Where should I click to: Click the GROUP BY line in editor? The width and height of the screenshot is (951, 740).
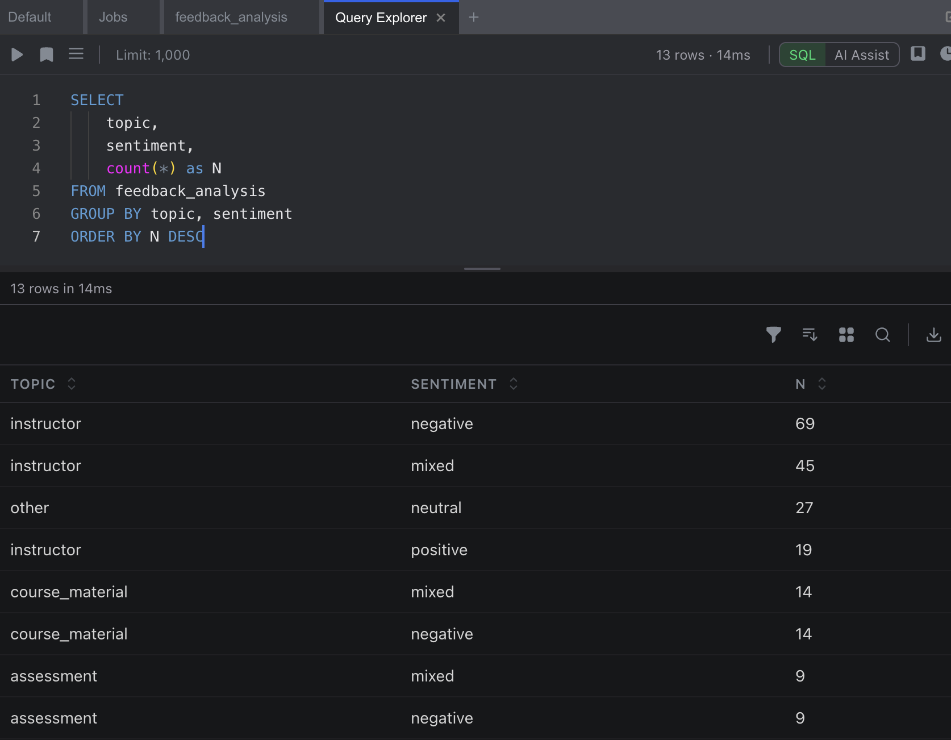click(181, 214)
